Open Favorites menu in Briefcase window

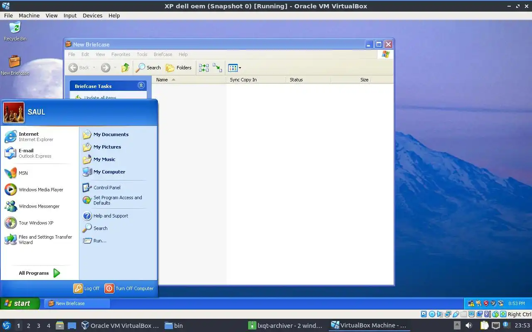(x=121, y=54)
